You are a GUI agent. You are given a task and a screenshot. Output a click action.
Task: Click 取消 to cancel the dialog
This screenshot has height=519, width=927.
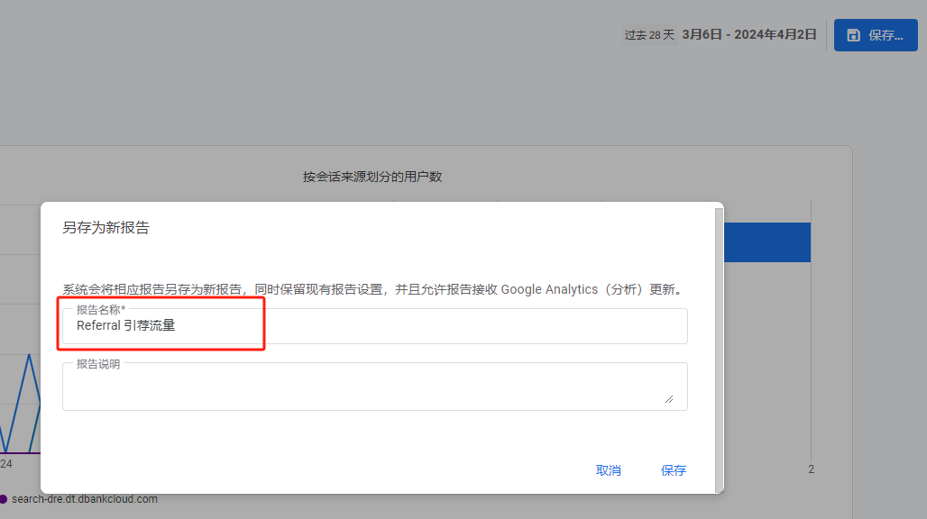pyautogui.click(x=609, y=470)
